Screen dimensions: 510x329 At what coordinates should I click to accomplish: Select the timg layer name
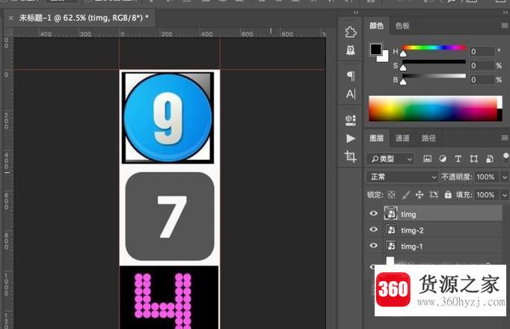pos(408,215)
